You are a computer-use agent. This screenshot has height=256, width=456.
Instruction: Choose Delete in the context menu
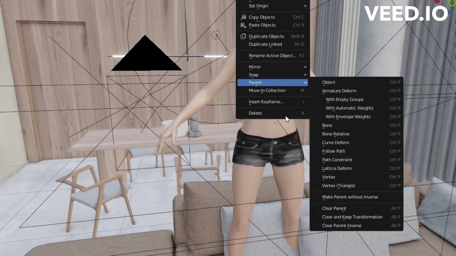click(255, 113)
